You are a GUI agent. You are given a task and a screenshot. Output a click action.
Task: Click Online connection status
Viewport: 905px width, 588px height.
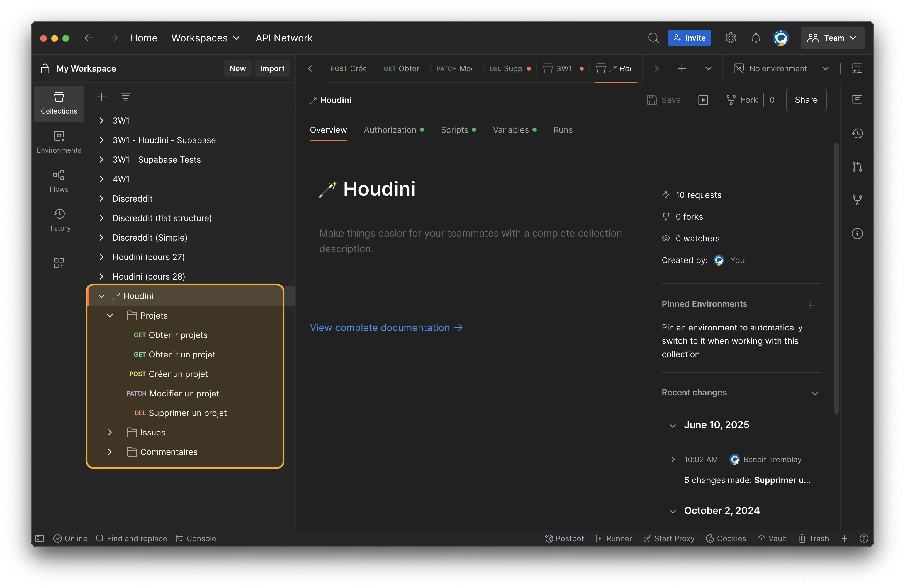(x=70, y=538)
